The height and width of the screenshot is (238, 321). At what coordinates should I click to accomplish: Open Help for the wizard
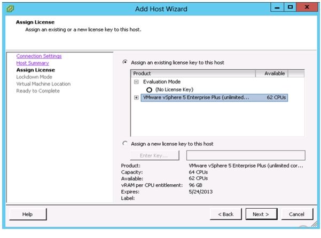28,214
